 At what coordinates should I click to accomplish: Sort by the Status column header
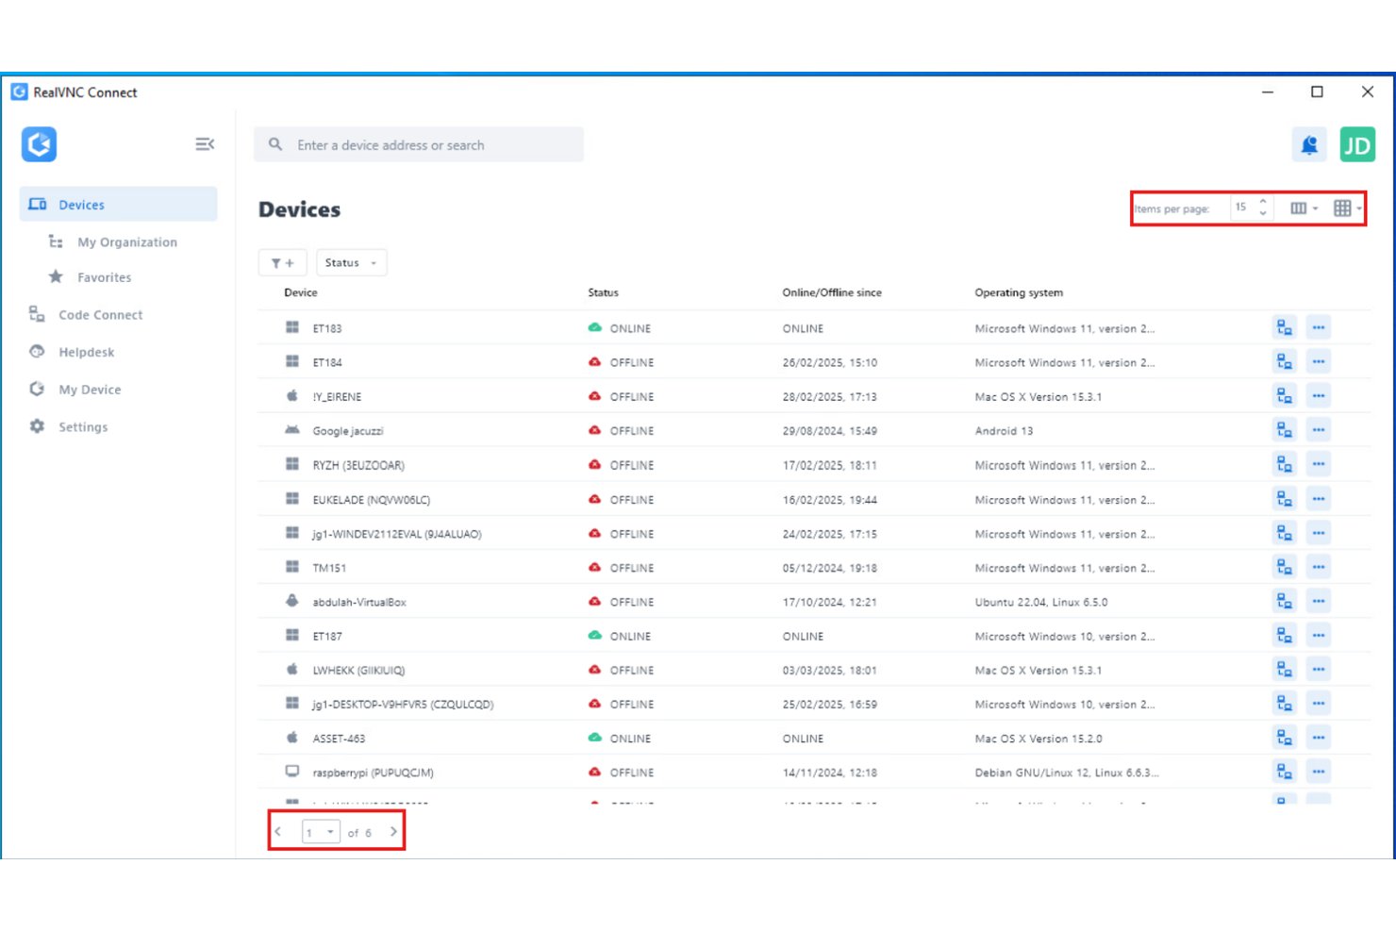click(x=604, y=292)
